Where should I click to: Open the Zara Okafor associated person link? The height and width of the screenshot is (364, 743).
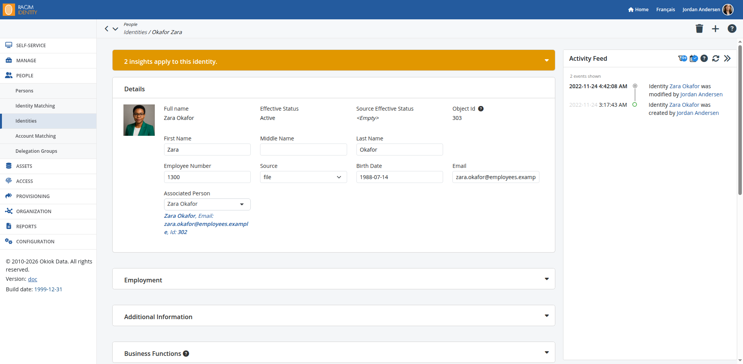point(180,216)
